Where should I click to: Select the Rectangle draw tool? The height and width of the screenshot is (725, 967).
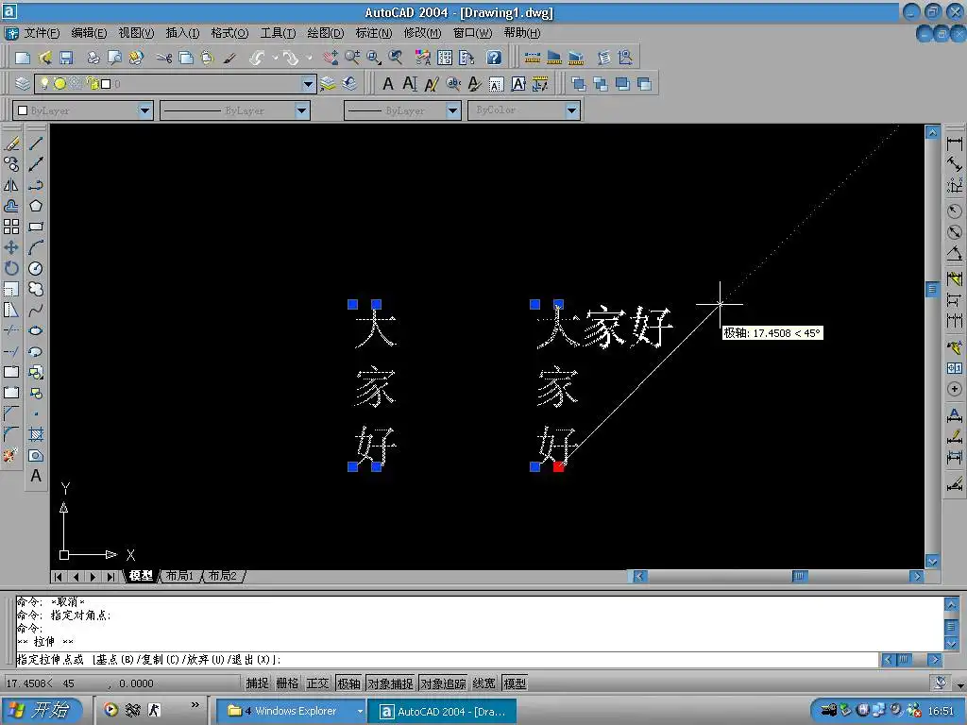[x=36, y=227]
